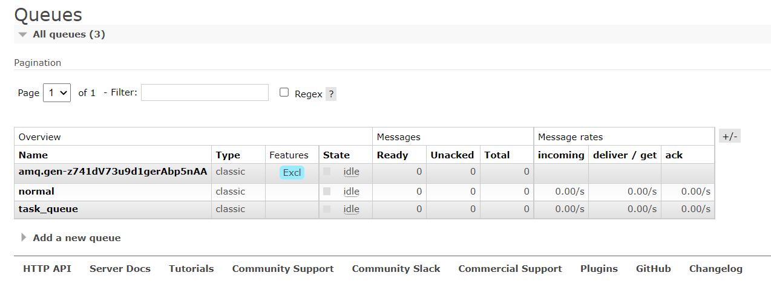This screenshot has width=771, height=284.
Task: Click the Filter text input field
Action: (205, 92)
